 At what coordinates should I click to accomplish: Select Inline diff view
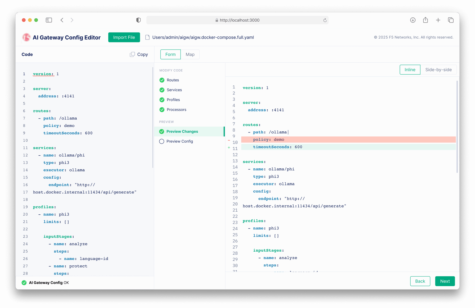(410, 70)
